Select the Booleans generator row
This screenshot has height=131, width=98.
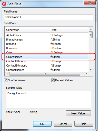[47, 48]
